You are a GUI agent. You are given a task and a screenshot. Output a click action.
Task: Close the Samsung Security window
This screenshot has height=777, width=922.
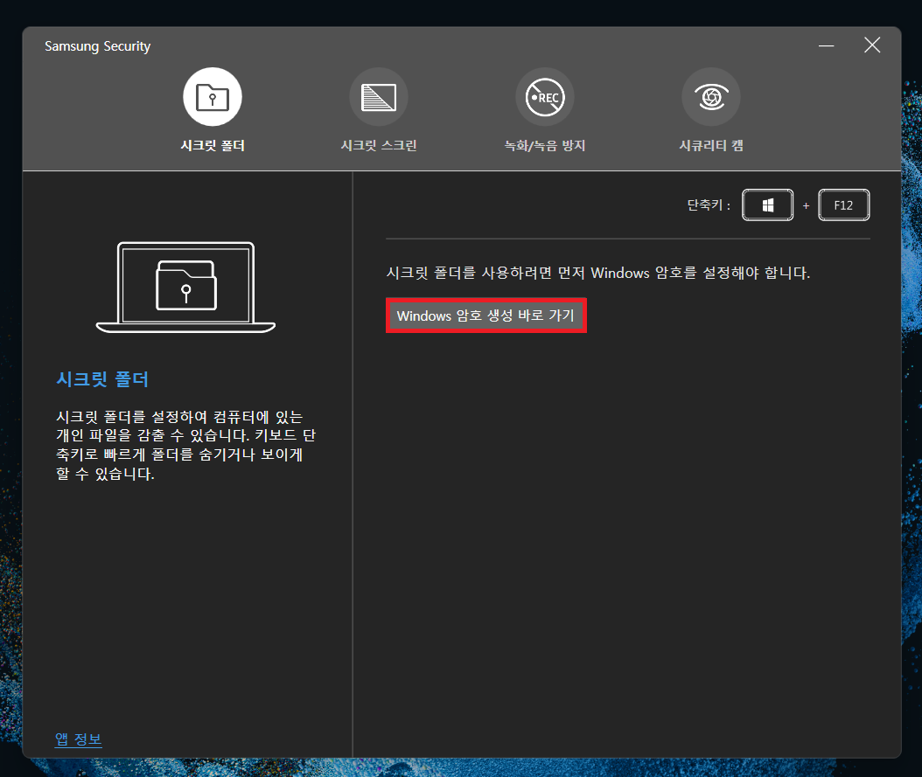(872, 45)
